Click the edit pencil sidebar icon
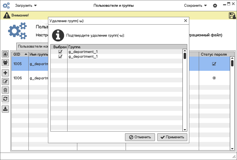The width and height of the screenshot is (237, 160). point(5,81)
